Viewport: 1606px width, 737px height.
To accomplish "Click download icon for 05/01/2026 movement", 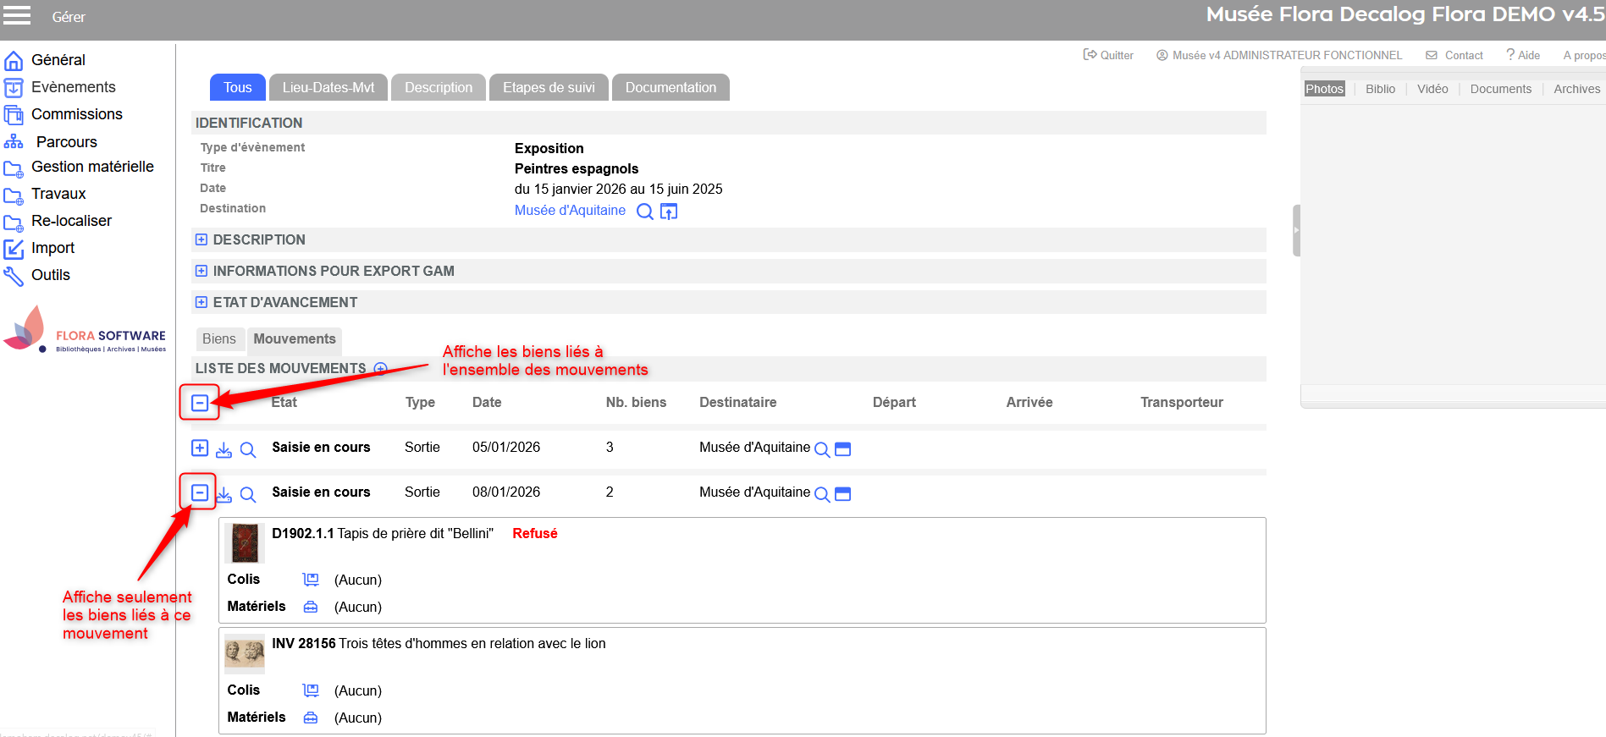I will pos(224,449).
